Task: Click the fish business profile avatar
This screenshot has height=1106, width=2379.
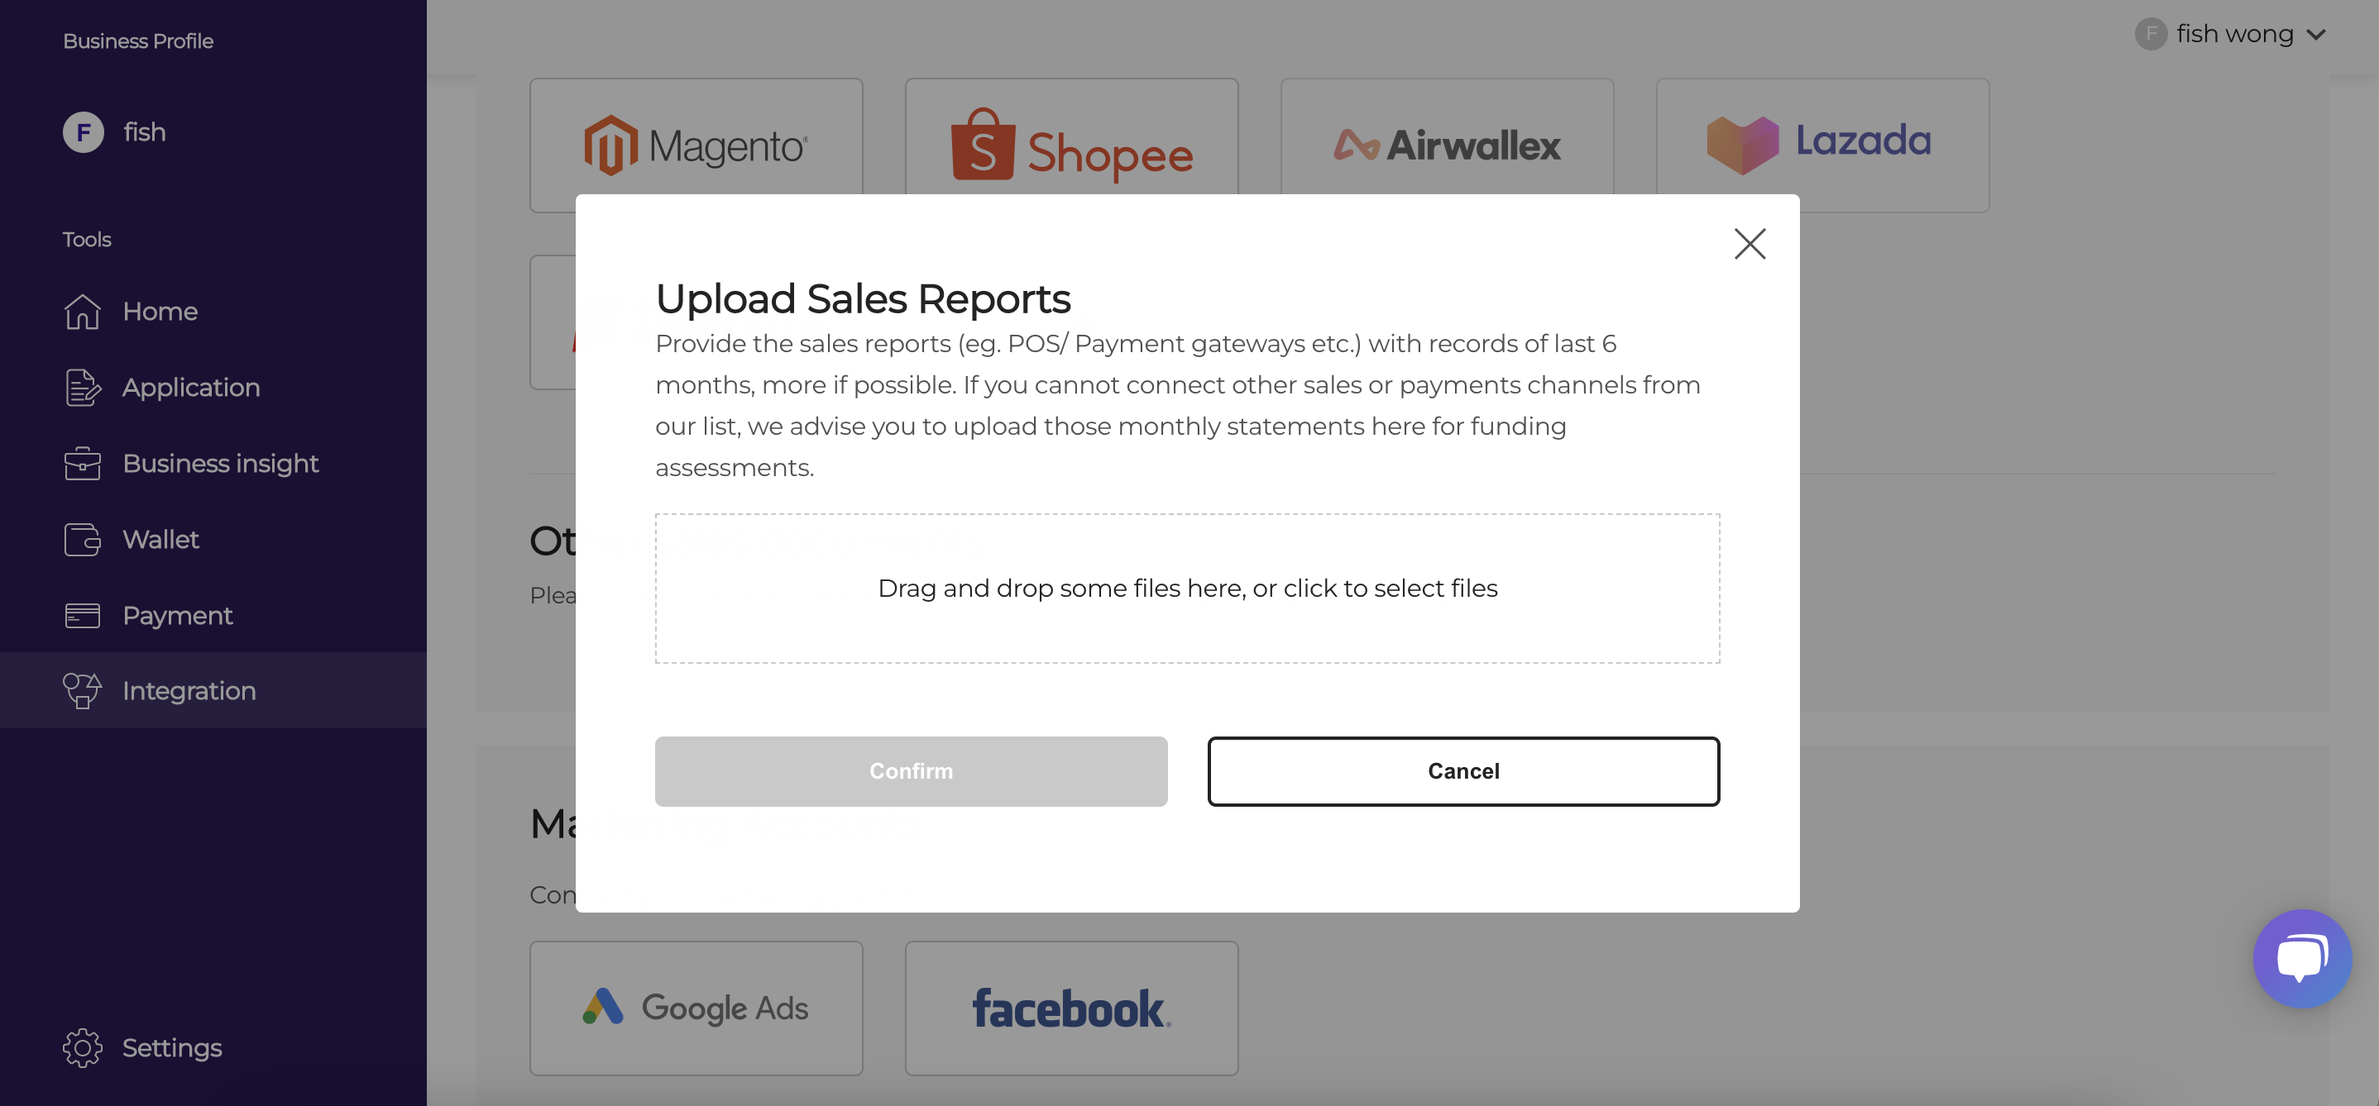Action: pos(83,132)
